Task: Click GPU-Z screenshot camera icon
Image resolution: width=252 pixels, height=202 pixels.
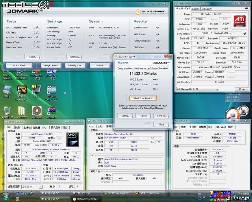Action: point(246,8)
